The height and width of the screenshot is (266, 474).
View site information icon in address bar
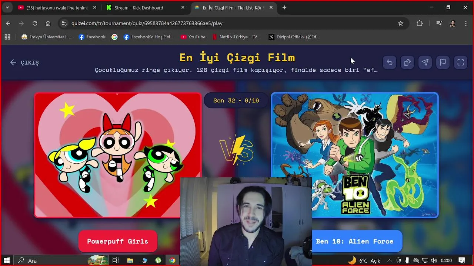click(x=64, y=23)
